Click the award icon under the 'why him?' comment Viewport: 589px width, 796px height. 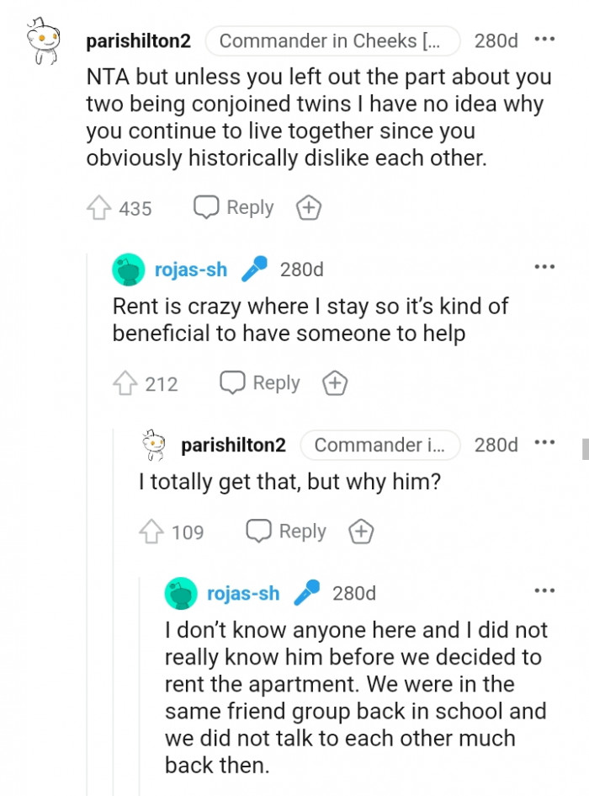tap(360, 532)
